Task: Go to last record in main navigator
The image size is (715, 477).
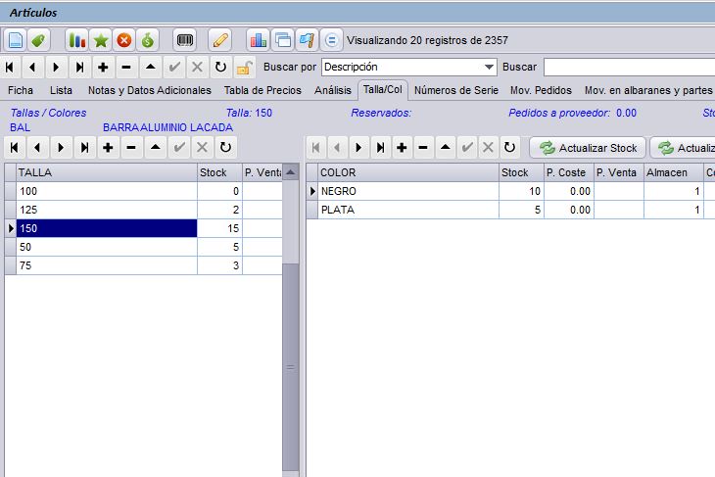Action: (x=79, y=68)
